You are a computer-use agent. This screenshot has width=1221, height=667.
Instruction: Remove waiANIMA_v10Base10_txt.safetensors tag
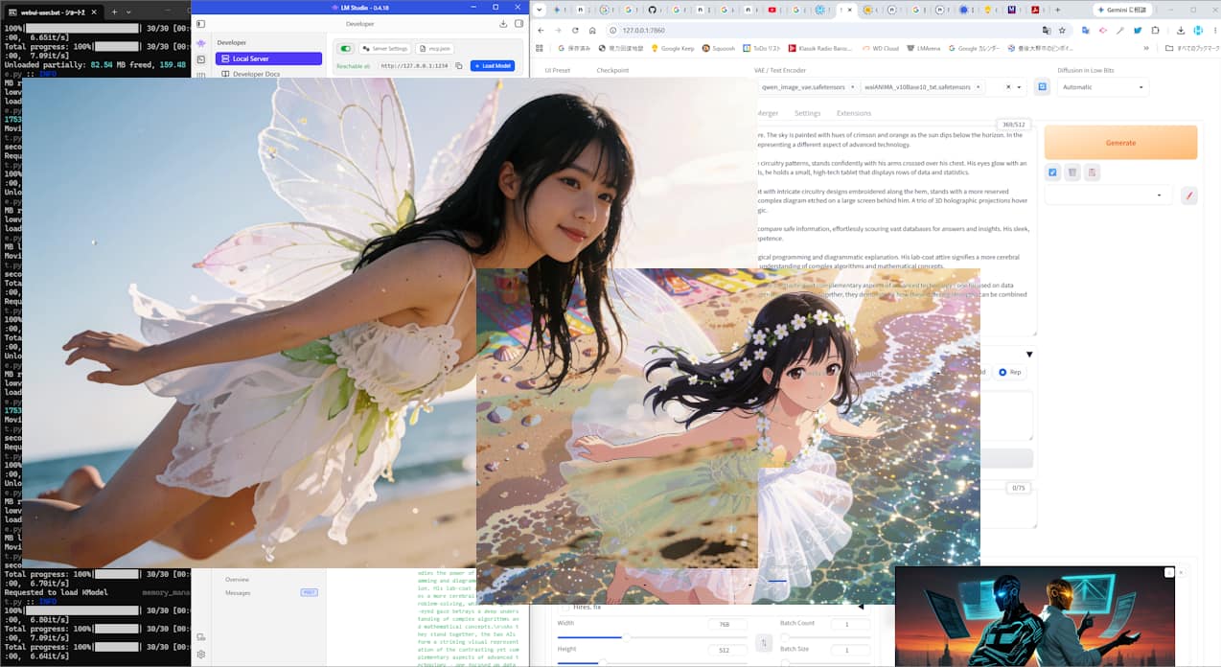(x=978, y=87)
